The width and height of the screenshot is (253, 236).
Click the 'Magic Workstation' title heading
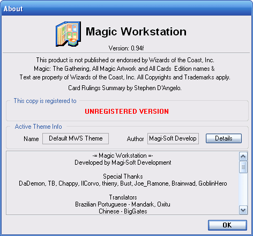coord(136,32)
